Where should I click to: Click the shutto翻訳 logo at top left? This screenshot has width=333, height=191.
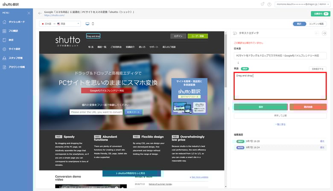(11, 4)
